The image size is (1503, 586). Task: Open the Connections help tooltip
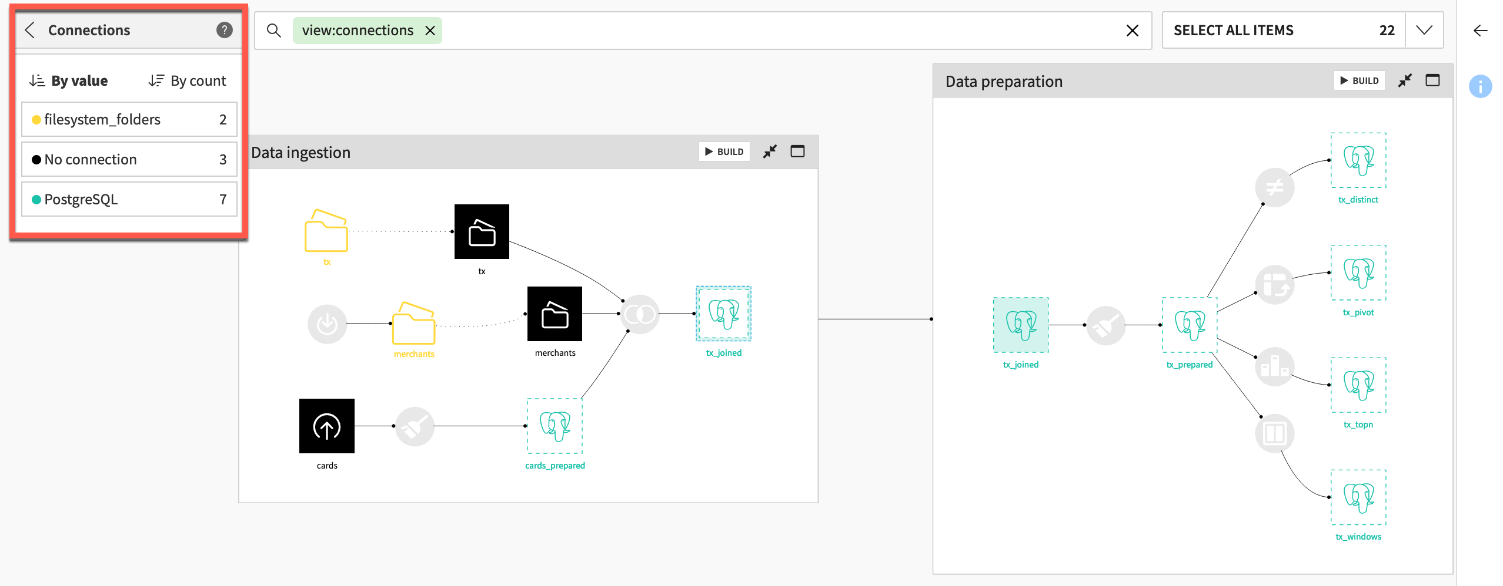click(224, 30)
